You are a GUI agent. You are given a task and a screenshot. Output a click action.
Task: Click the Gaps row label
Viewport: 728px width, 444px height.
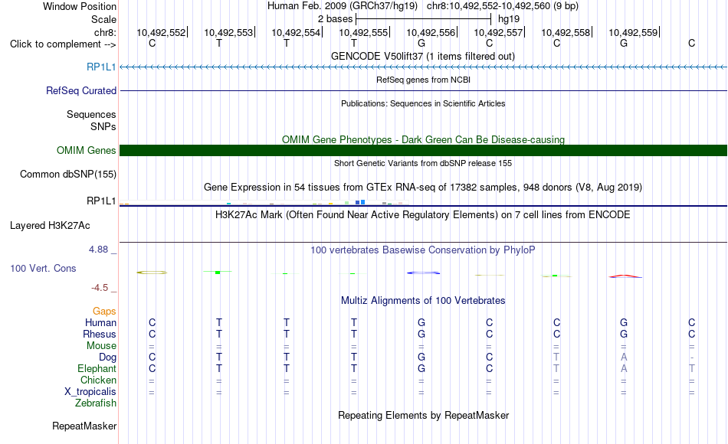coord(104,311)
